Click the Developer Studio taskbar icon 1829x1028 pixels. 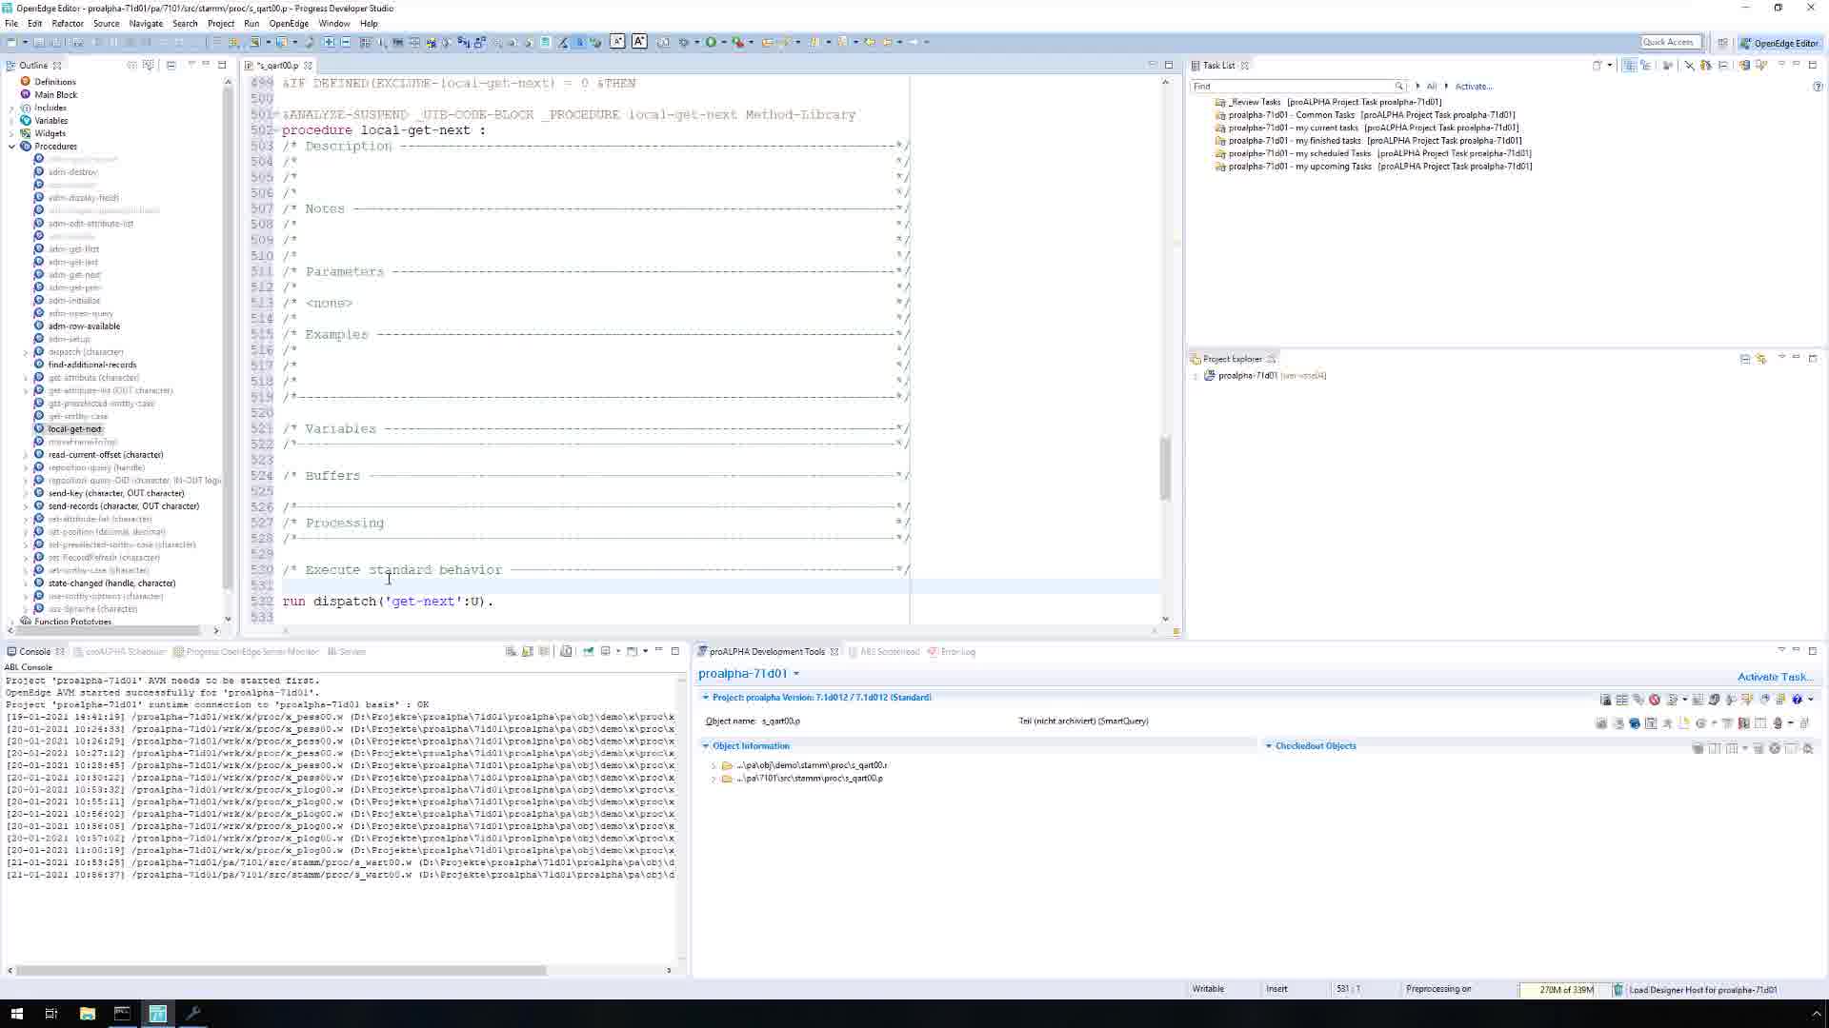(x=158, y=1014)
